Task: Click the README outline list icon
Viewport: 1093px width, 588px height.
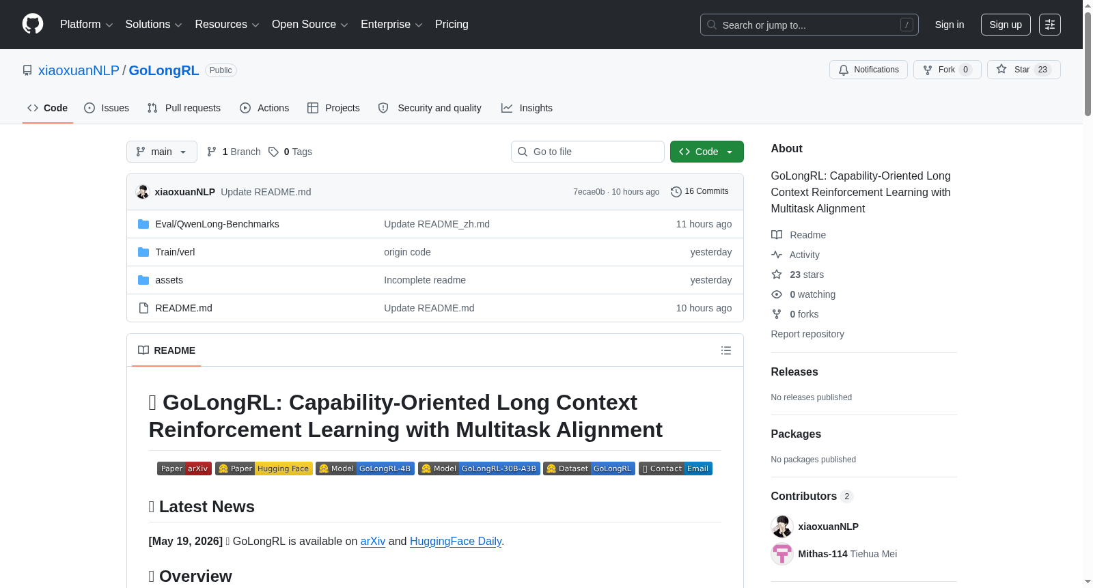Action: point(725,350)
